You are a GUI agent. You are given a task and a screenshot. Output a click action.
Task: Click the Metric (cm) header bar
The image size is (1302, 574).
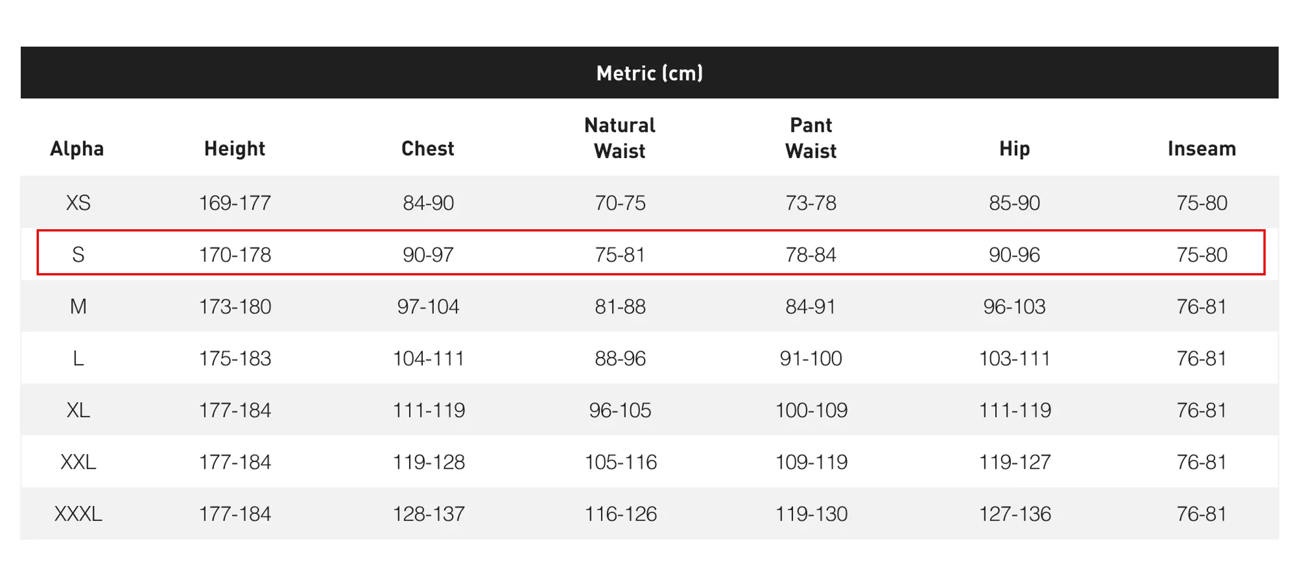coord(649,73)
